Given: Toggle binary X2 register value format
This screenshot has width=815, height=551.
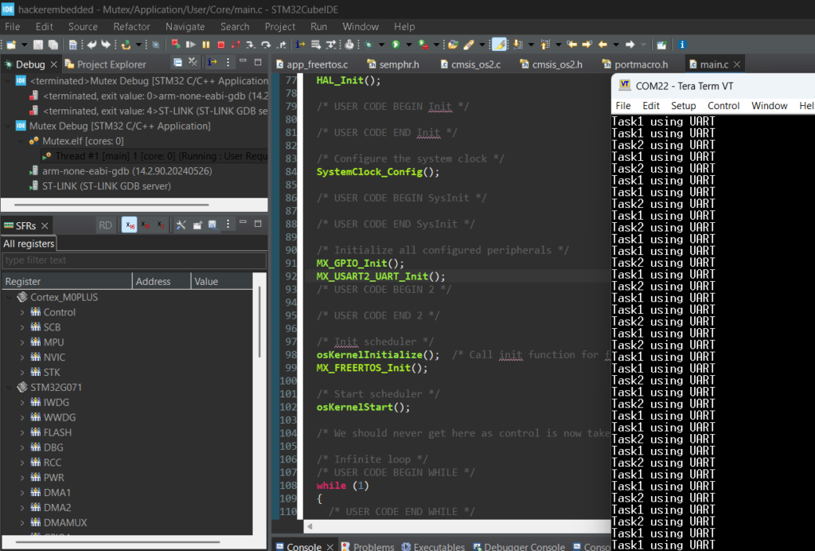Looking at the screenshot, I should pos(160,225).
